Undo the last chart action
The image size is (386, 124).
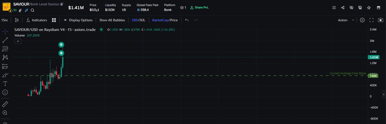click(187, 20)
